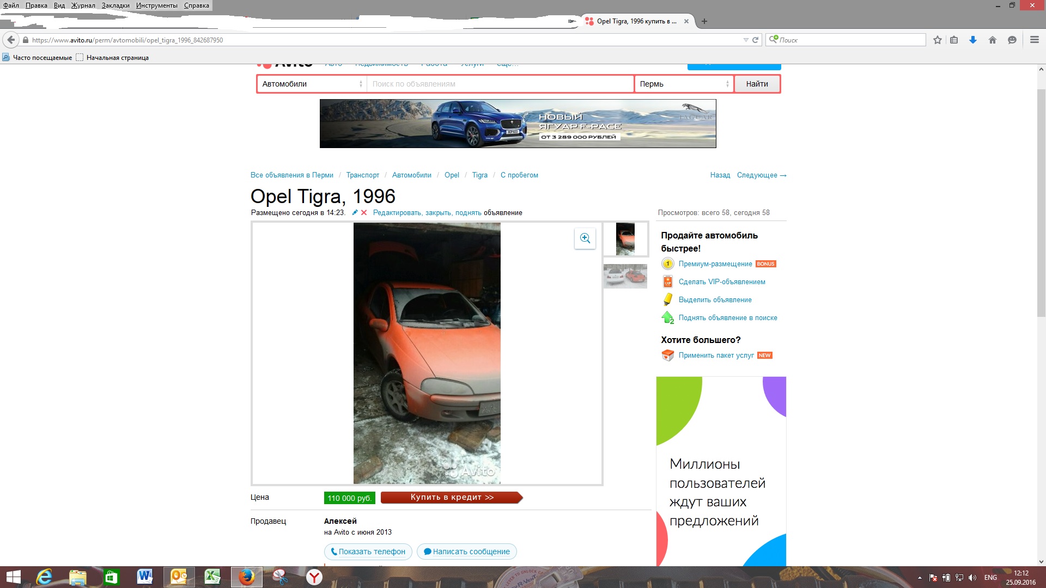The image size is (1046, 588).
Task: Click the Найти search button
Action: (x=757, y=84)
